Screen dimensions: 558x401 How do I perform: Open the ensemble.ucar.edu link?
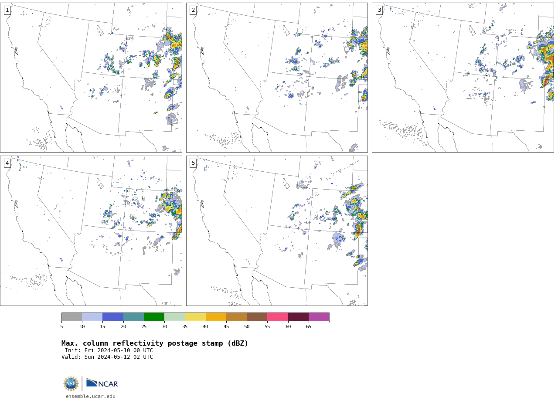point(91,397)
